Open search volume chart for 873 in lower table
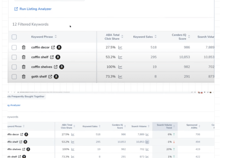226x158 pixels. click(147, 156)
